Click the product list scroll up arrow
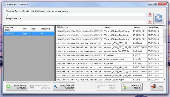Screen dimensions: 170x97 point(165,27)
